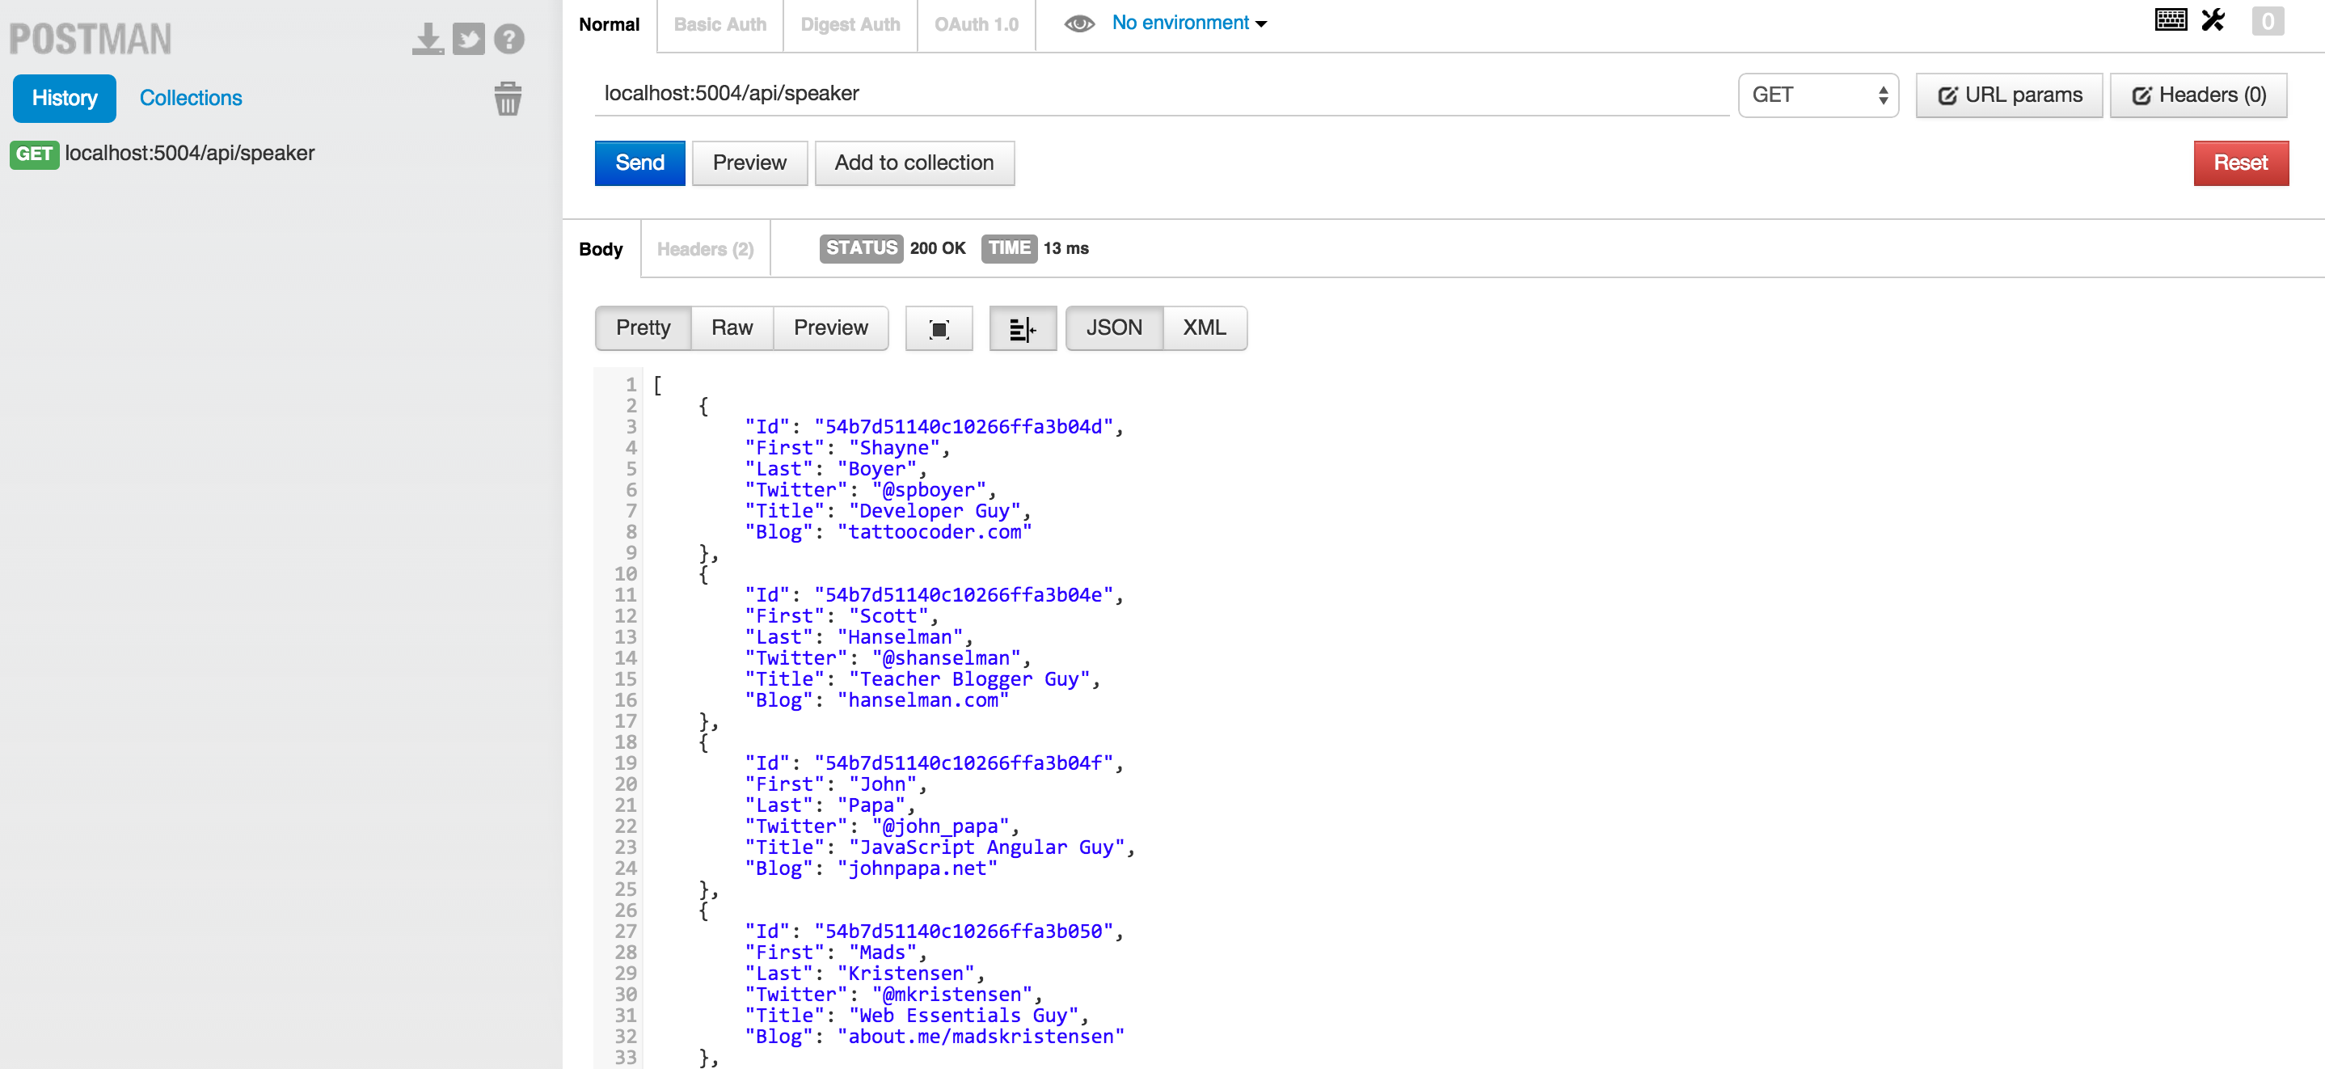Show the response Body tab
2325x1069 pixels.
(601, 249)
